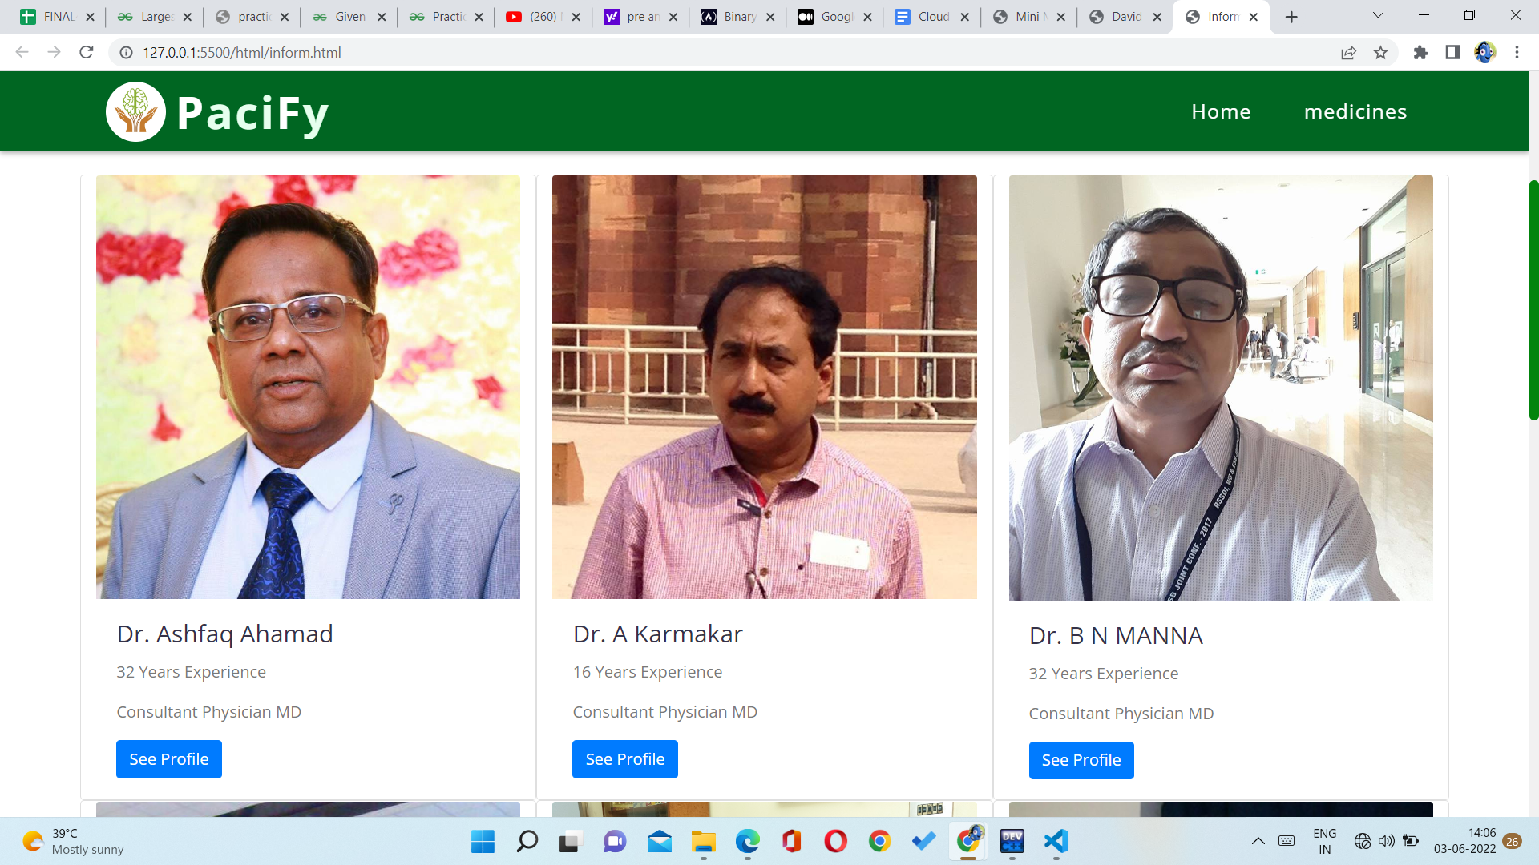The image size is (1539, 865).
Task: Show hidden system tray icons
Action: point(1258,841)
